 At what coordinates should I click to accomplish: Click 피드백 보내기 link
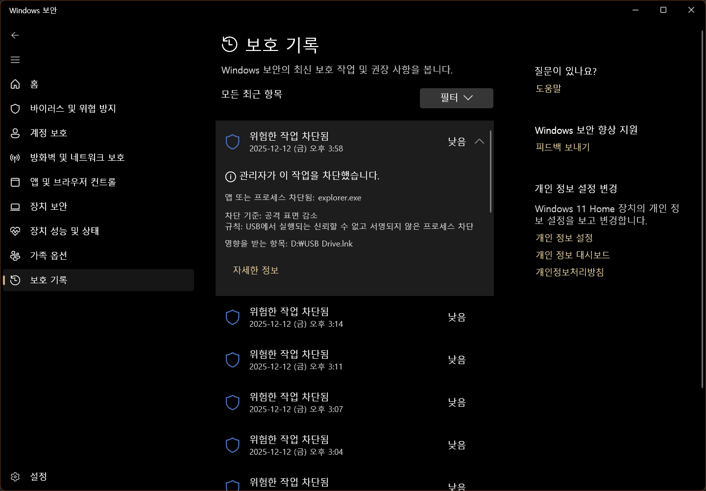562,147
